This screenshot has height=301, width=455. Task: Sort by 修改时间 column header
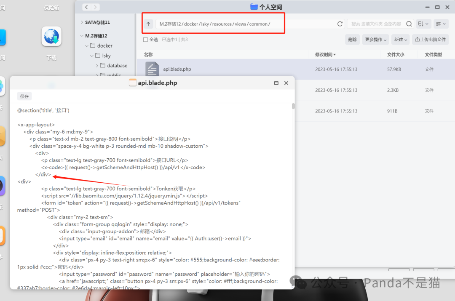[325, 54]
